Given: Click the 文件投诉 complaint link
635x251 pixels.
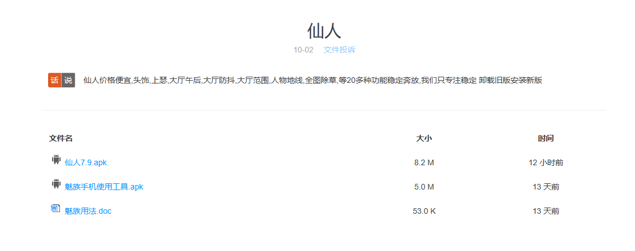Looking at the screenshot, I should (340, 50).
